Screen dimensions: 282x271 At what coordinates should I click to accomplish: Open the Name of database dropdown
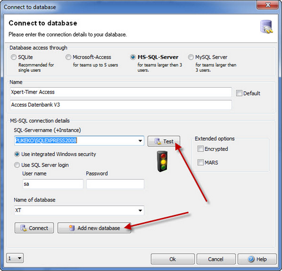click(140, 210)
